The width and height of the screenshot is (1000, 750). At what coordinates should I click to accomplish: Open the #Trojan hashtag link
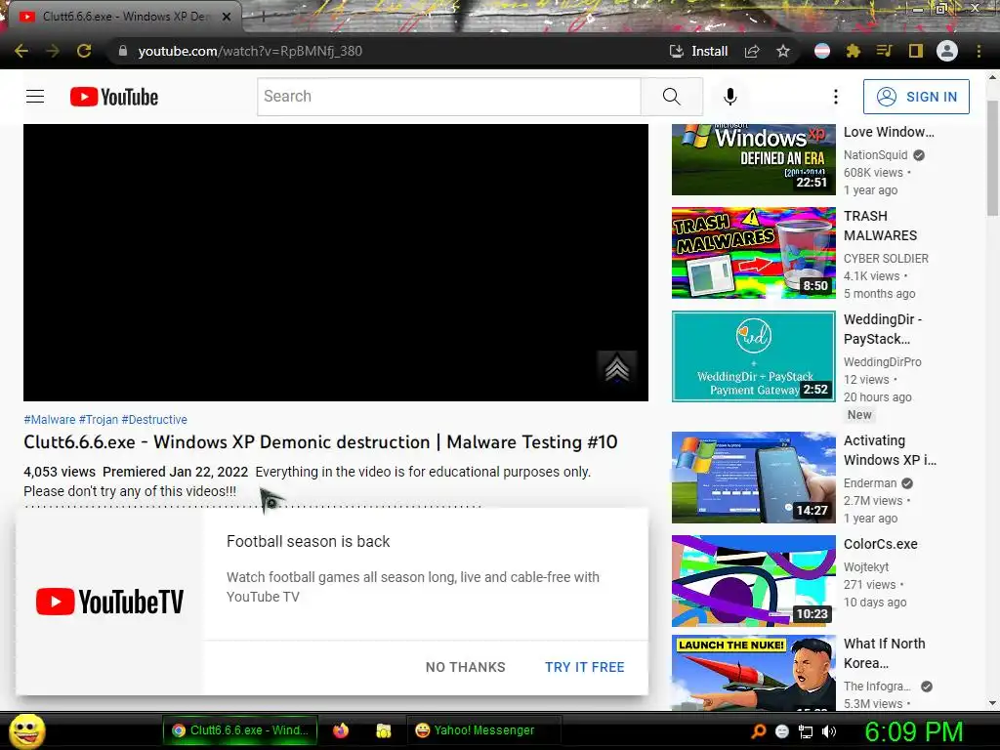(99, 420)
